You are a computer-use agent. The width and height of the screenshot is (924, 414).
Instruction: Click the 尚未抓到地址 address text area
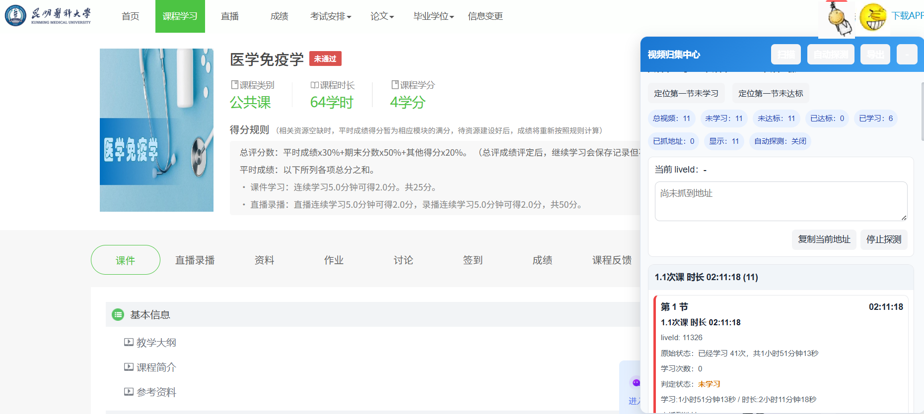pyautogui.click(x=781, y=201)
